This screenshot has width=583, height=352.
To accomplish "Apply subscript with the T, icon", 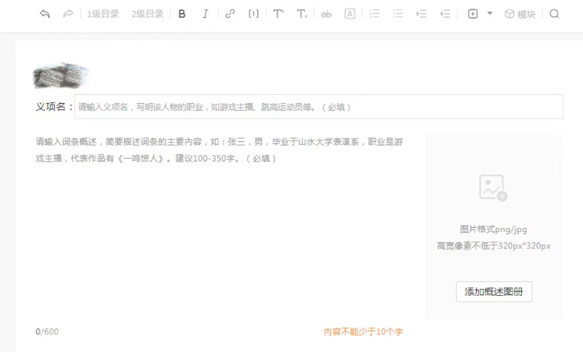I will 301,13.
